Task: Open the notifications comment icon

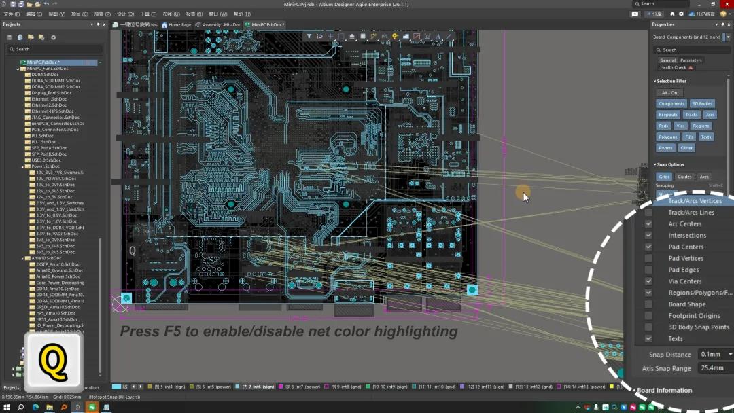Action: pos(635,14)
